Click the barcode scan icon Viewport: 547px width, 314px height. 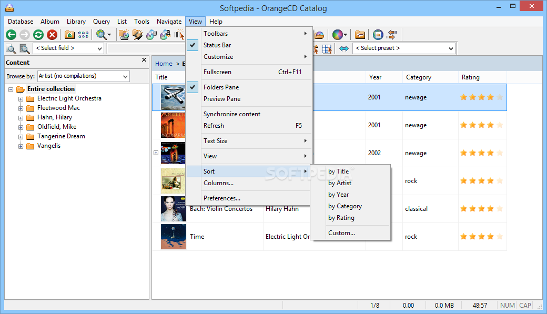(179, 35)
